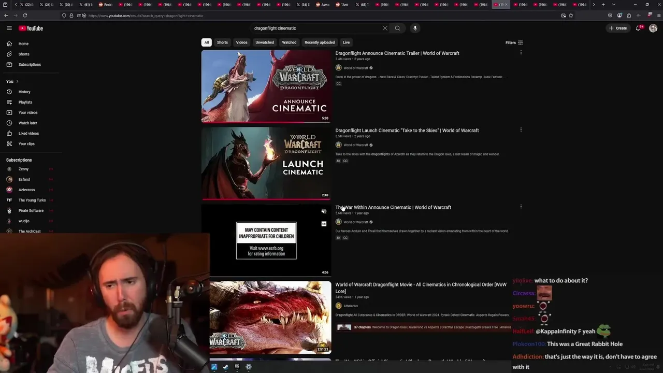This screenshot has height=373, width=663.
Task: Select the Live filter chip
Action: [x=346, y=42]
